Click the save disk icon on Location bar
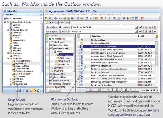The height and width of the screenshot is (118, 163). pos(150,27)
